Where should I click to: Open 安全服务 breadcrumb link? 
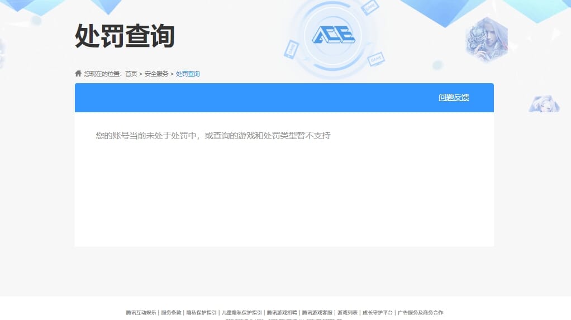[156, 74]
